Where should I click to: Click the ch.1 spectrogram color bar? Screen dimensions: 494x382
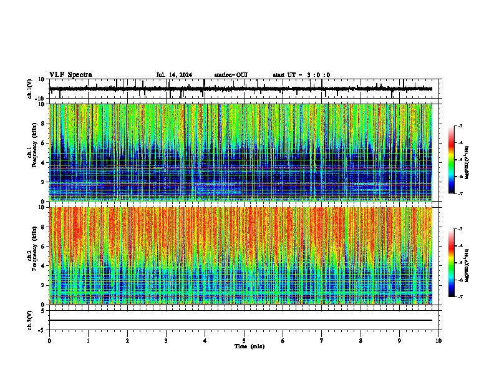click(x=452, y=160)
